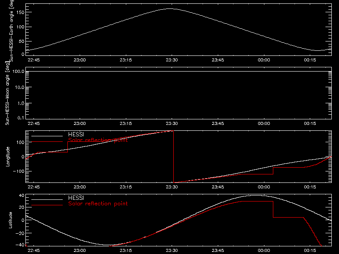
Task: Select the 40 tick on Latitude axis
Action: (22, 196)
